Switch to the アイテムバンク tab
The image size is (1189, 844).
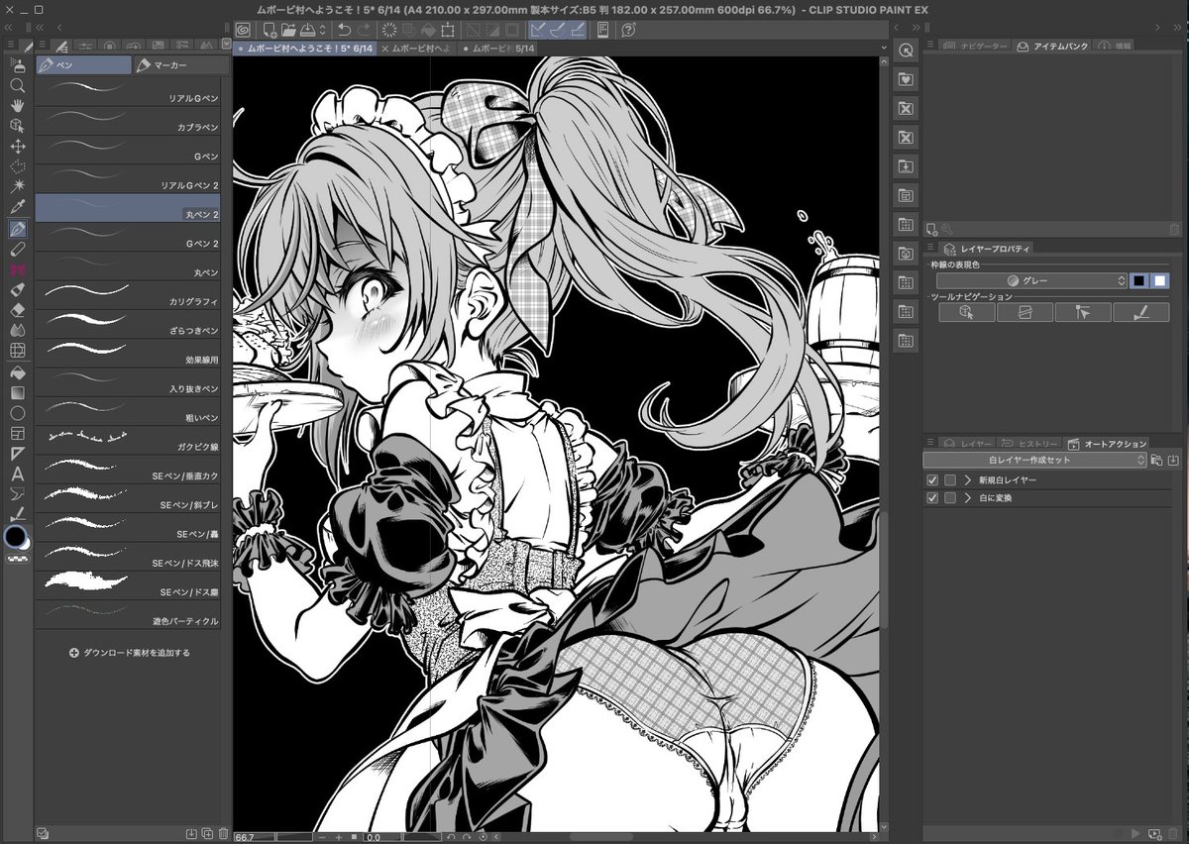[1052, 46]
